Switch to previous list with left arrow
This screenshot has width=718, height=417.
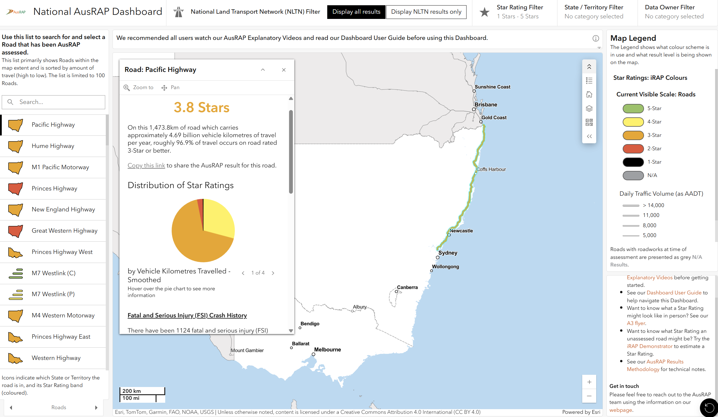11,408
